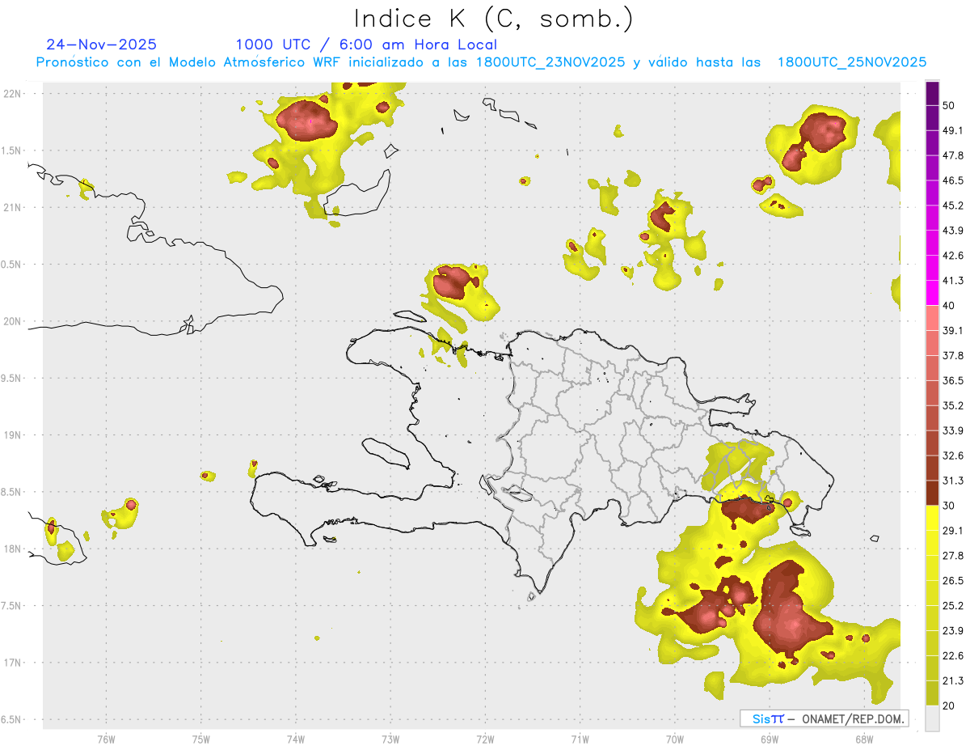Click the "73W" longitude label
This screenshot has width=970, height=750.
(390, 739)
